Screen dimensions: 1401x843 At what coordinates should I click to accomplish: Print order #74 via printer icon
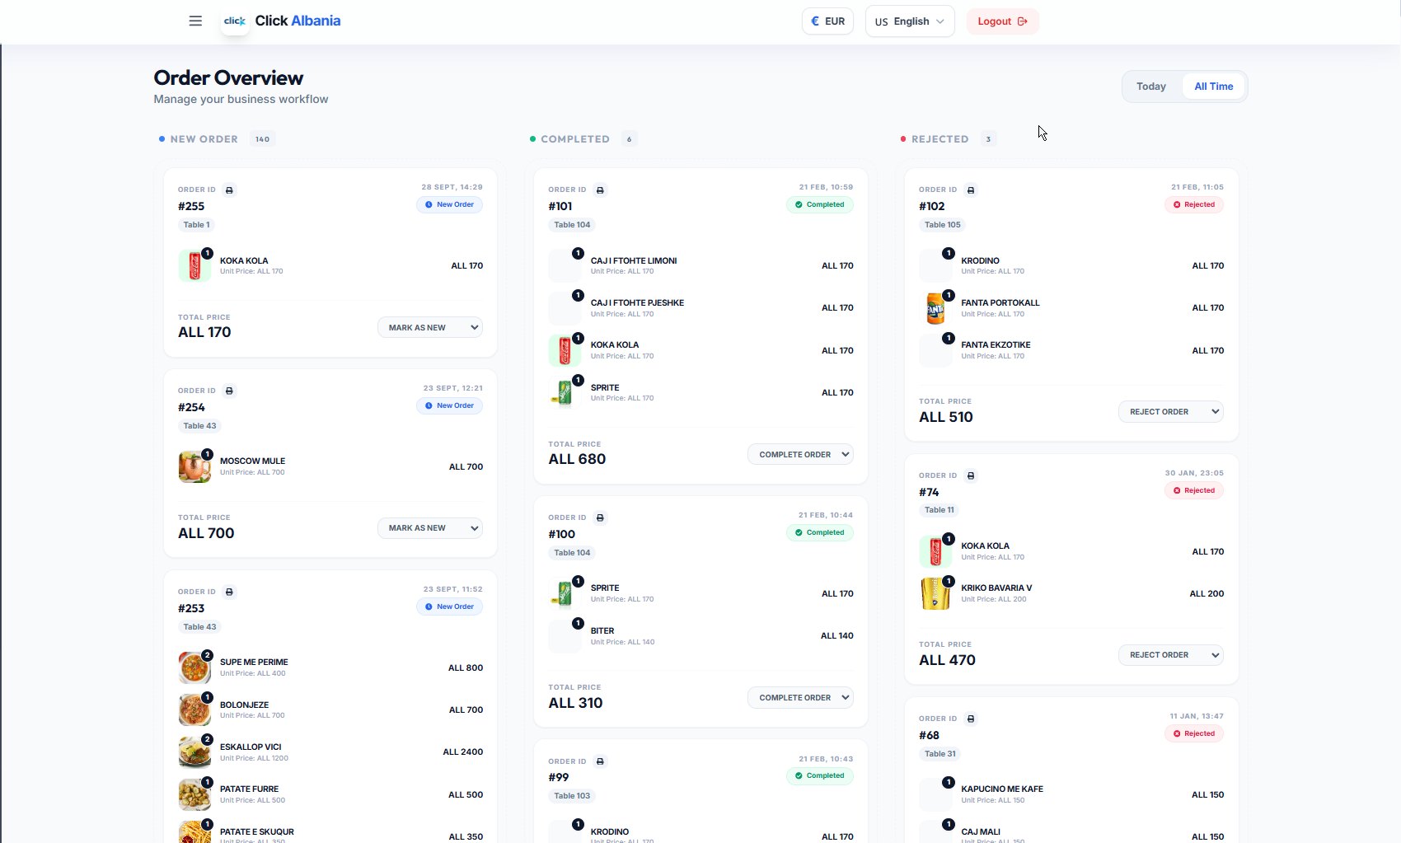971,476
